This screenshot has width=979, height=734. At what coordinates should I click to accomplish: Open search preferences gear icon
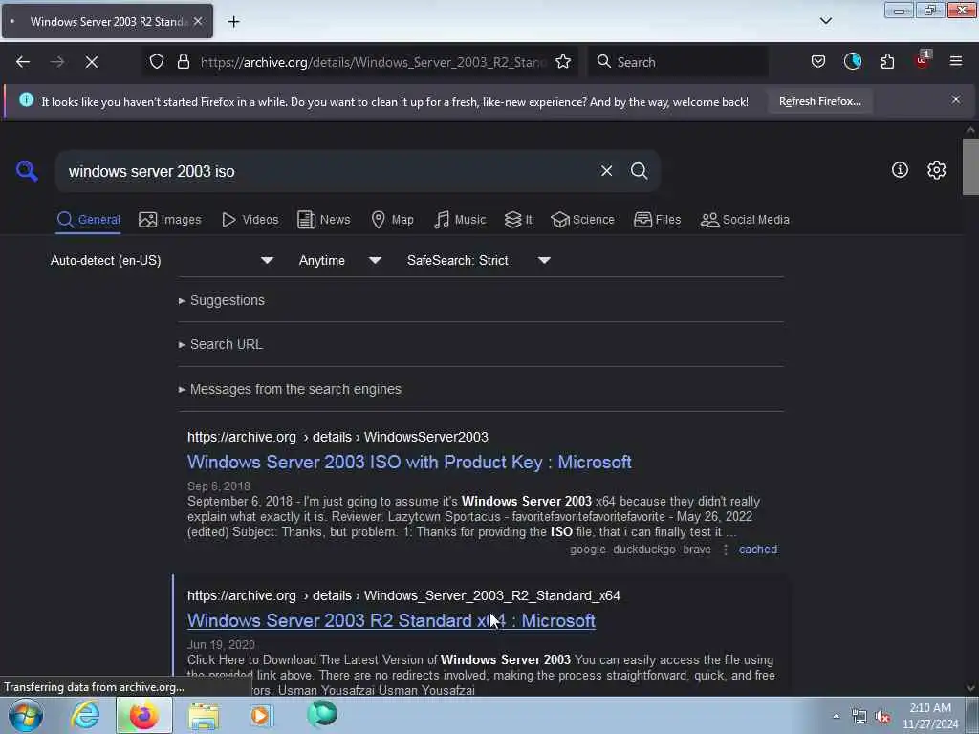[x=936, y=170]
